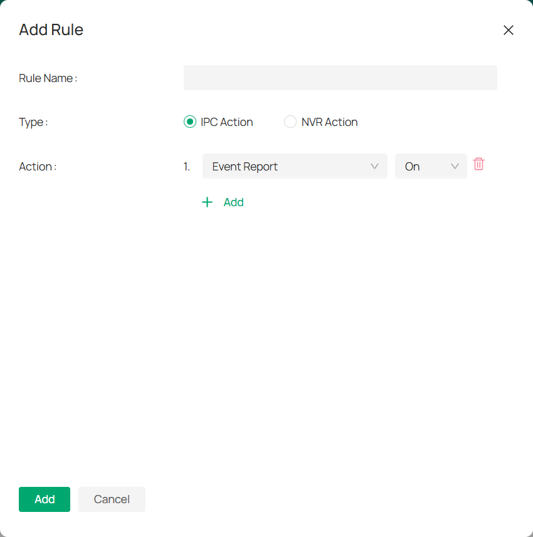Click the plus symbol below Event Report

207,202
